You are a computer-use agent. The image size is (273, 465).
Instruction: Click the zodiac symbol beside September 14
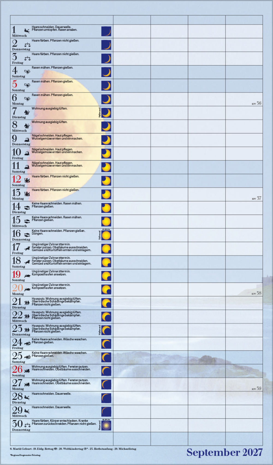click(x=27, y=208)
